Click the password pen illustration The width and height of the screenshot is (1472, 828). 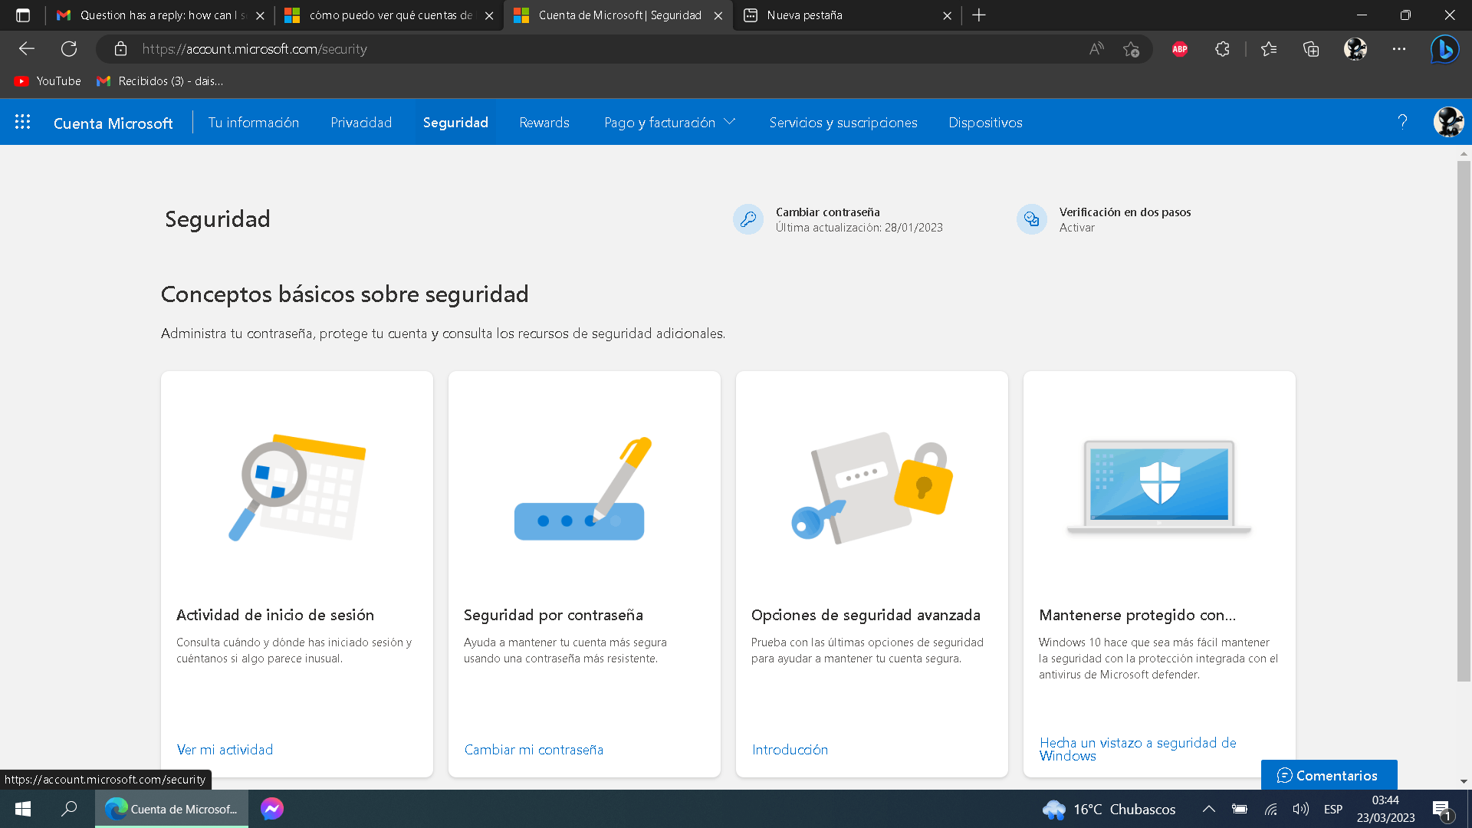coord(583,488)
